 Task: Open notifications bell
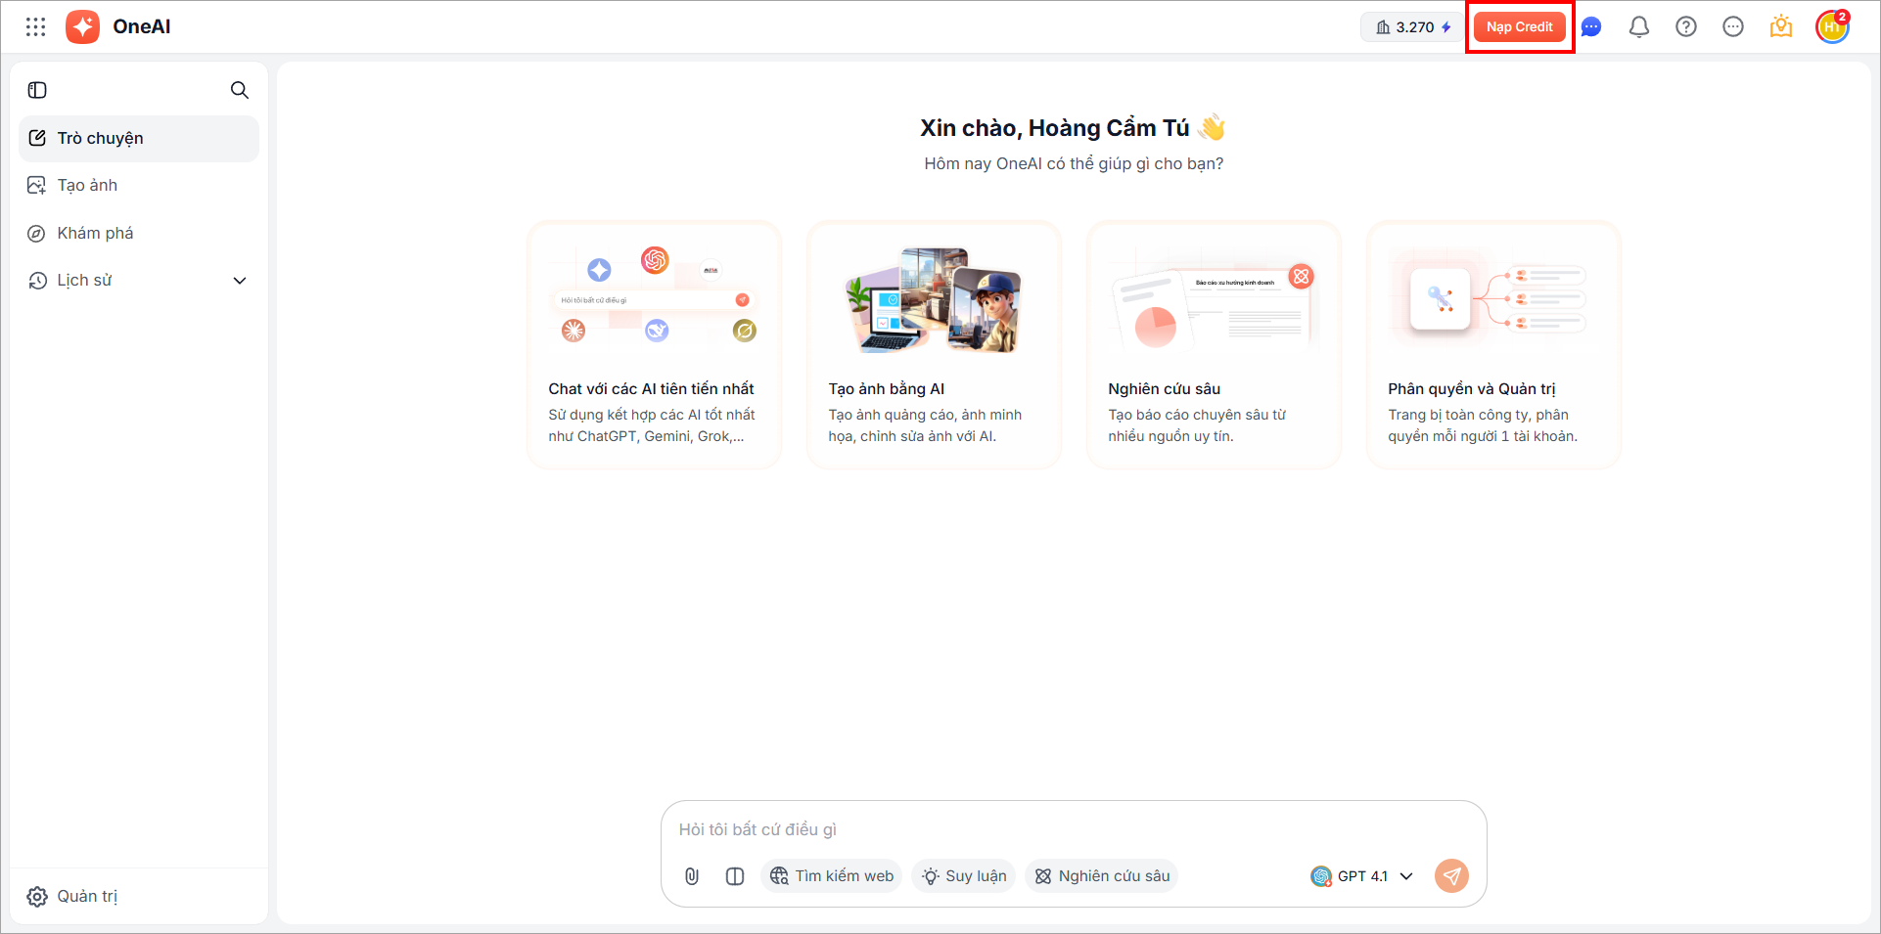coord(1639,27)
